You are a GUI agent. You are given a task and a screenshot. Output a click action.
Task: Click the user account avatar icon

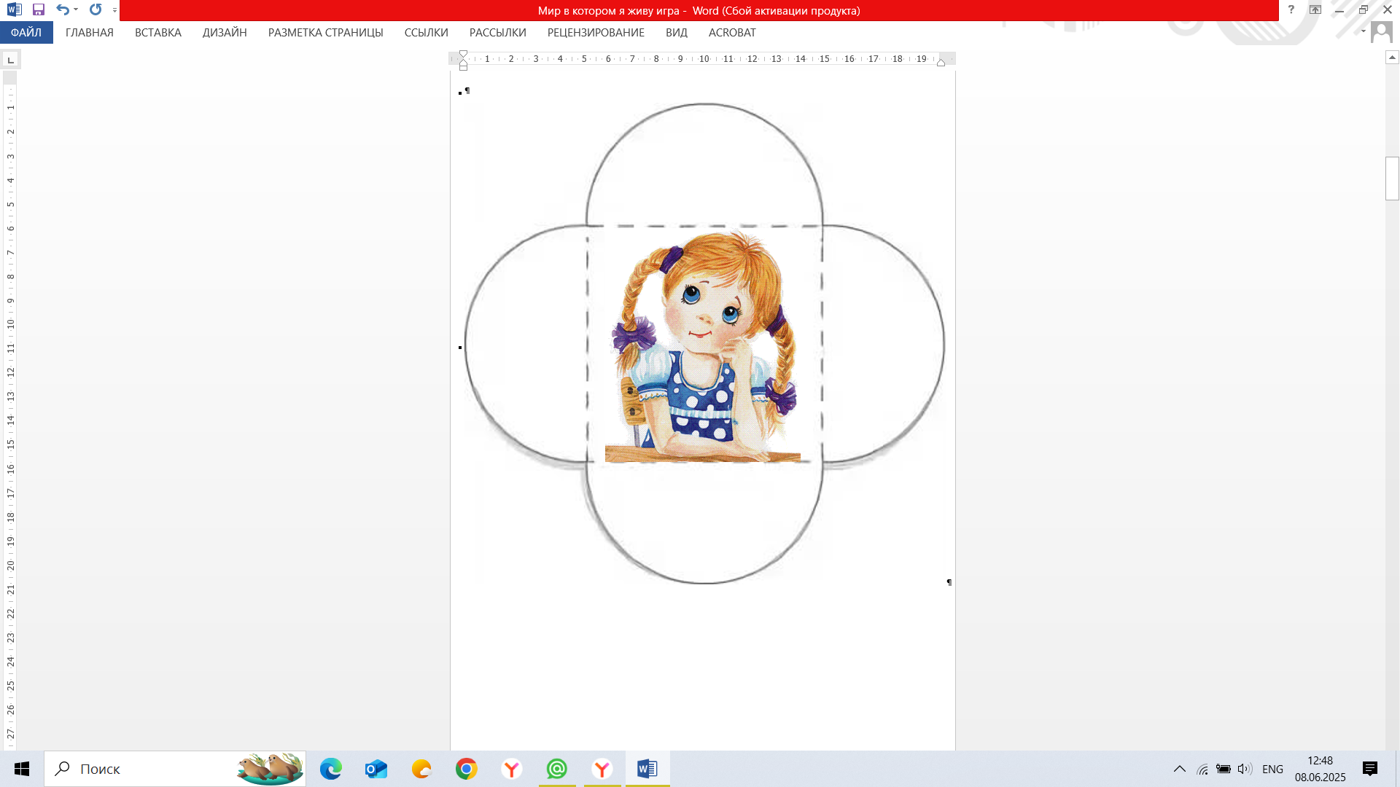click(x=1381, y=33)
